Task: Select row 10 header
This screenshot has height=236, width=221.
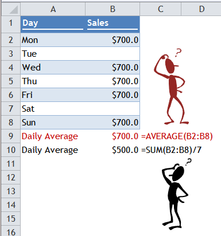Action: pyautogui.click(x=11, y=150)
